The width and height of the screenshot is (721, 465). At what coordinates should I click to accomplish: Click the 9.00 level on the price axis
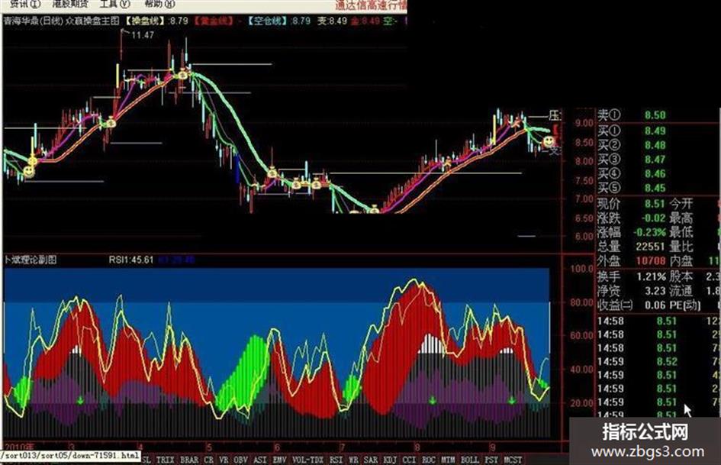[584, 123]
